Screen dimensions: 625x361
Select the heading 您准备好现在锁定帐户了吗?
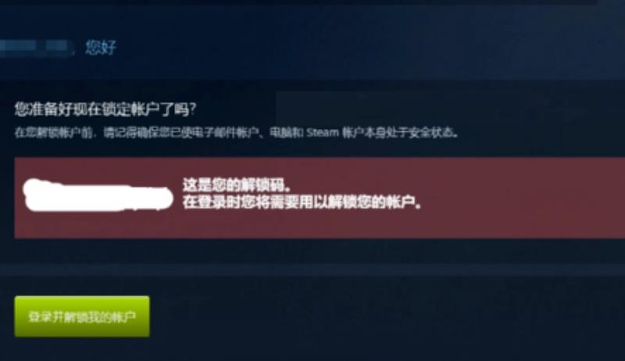tap(105, 109)
